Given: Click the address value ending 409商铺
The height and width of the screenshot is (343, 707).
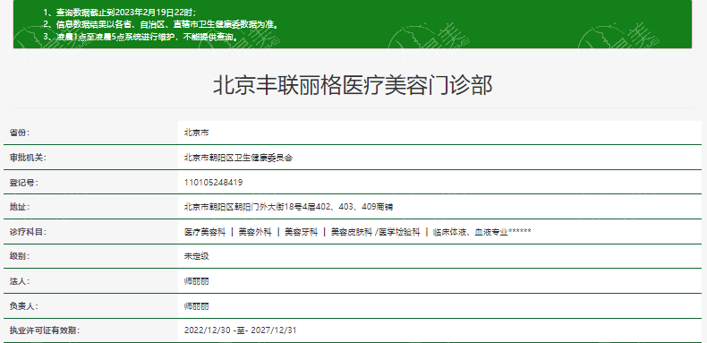Looking at the screenshot, I should (x=288, y=207).
